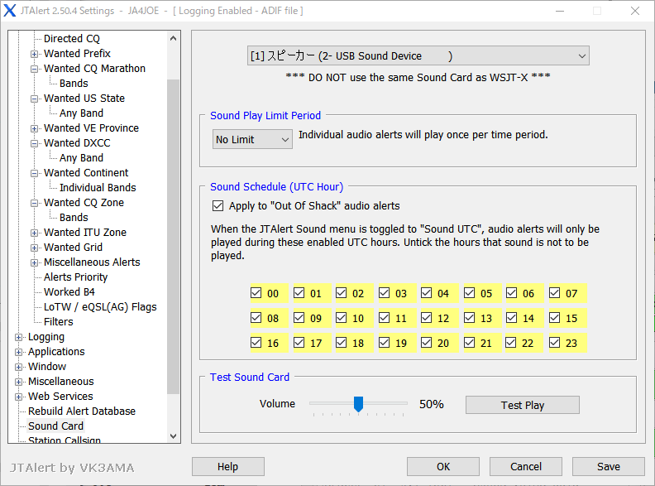Viewport: 655px width, 486px height.
Task: Select Any Band under Wanted DXCC
Action: [x=81, y=157]
